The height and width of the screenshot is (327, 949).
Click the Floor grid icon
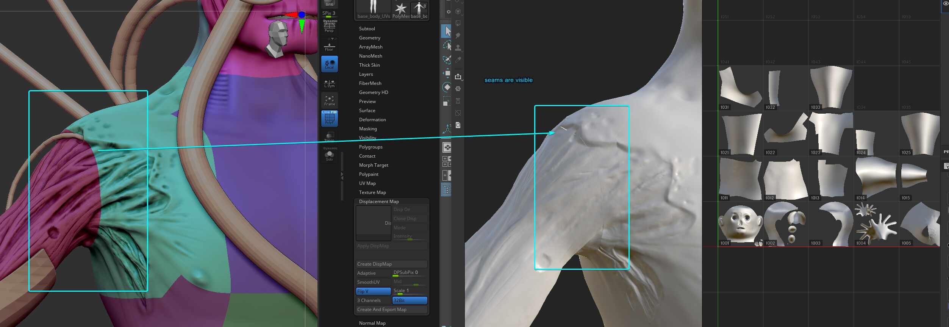pos(329,47)
